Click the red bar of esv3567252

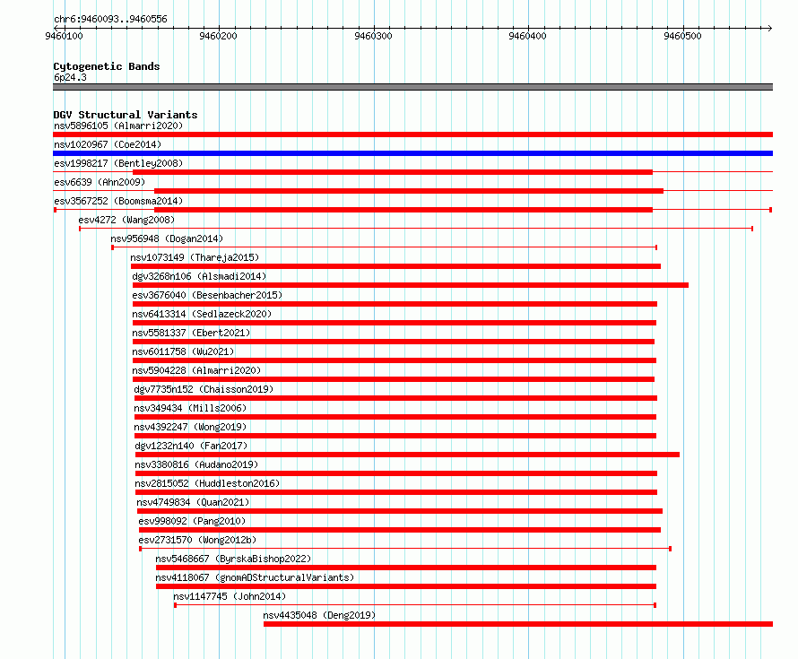coord(403,210)
